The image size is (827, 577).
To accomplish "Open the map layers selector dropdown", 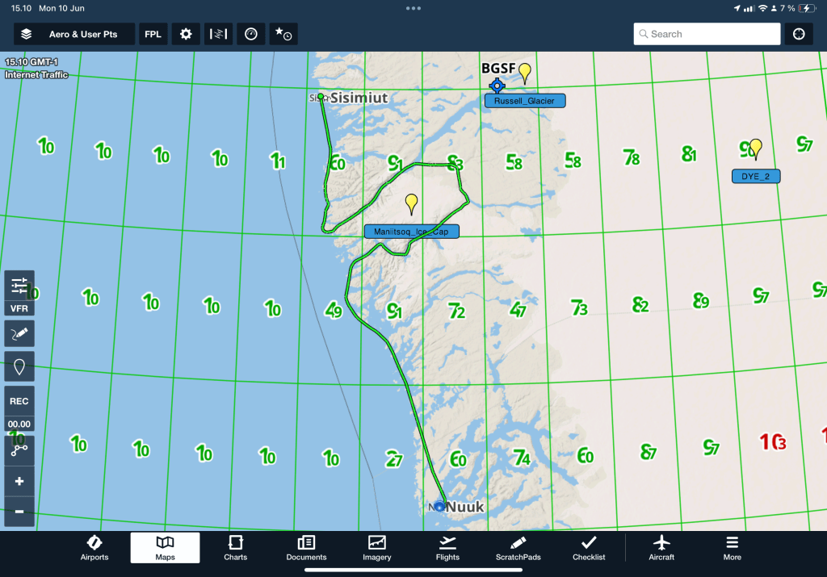I will point(73,34).
